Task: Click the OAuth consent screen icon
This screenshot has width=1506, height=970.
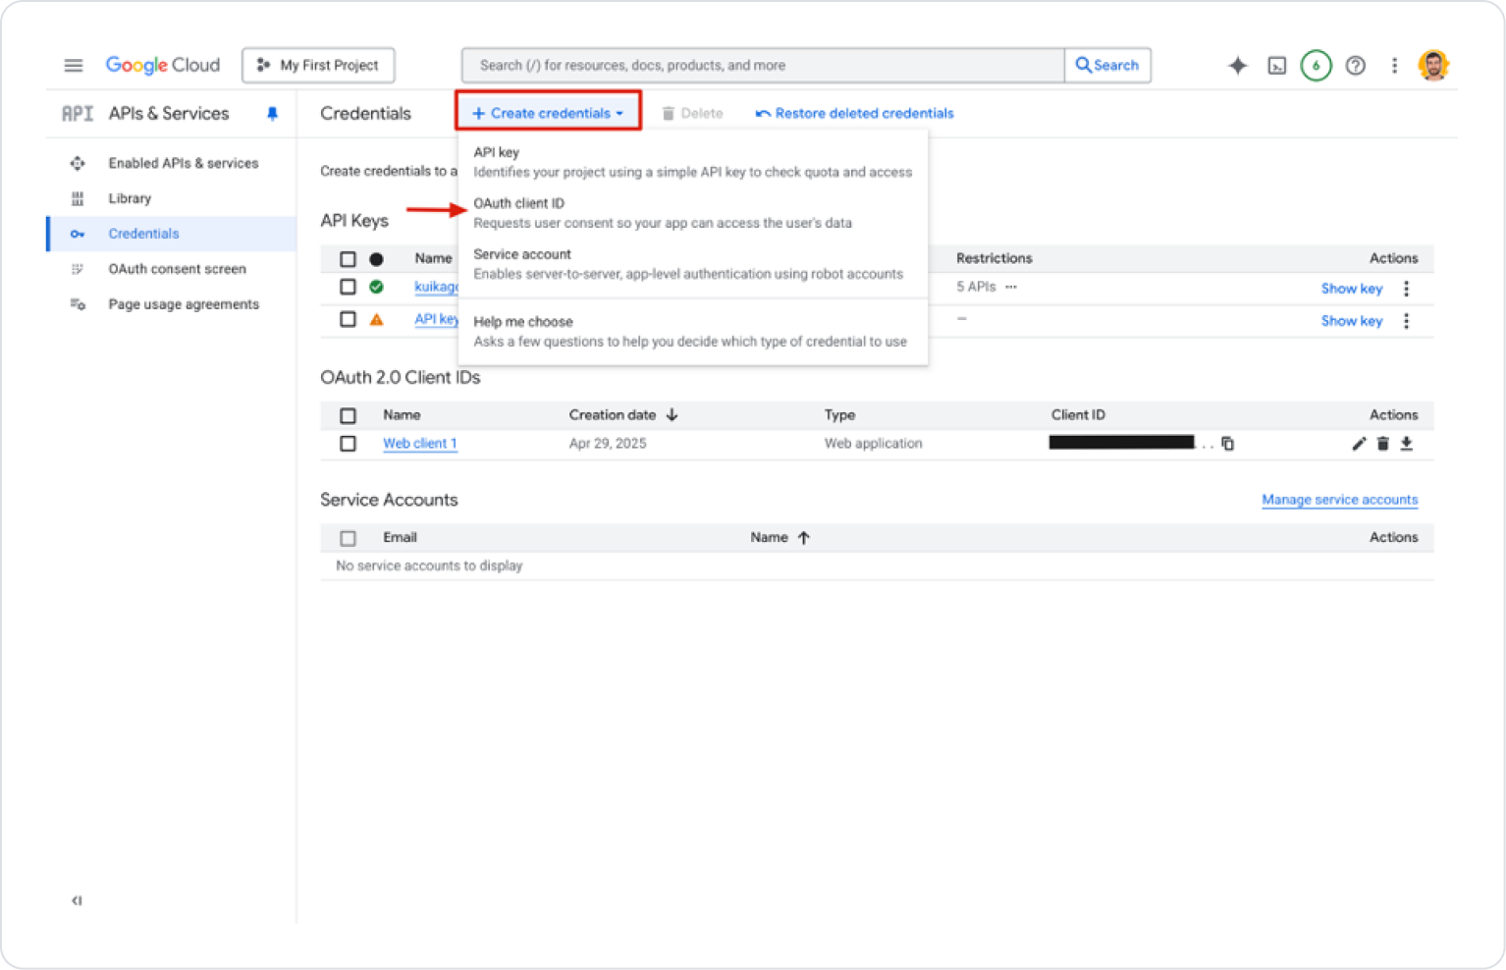Action: [x=78, y=269]
